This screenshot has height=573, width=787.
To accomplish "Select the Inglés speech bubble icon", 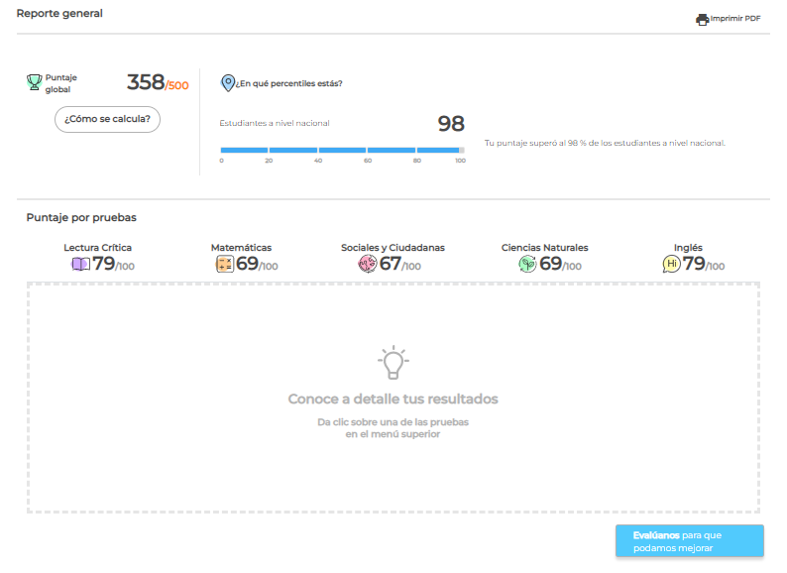I will tap(671, 265).
